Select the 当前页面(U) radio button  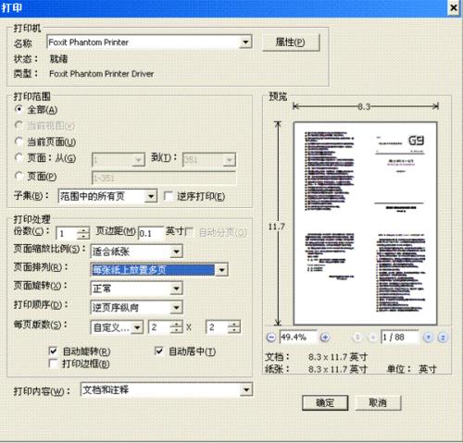point(19,142)
